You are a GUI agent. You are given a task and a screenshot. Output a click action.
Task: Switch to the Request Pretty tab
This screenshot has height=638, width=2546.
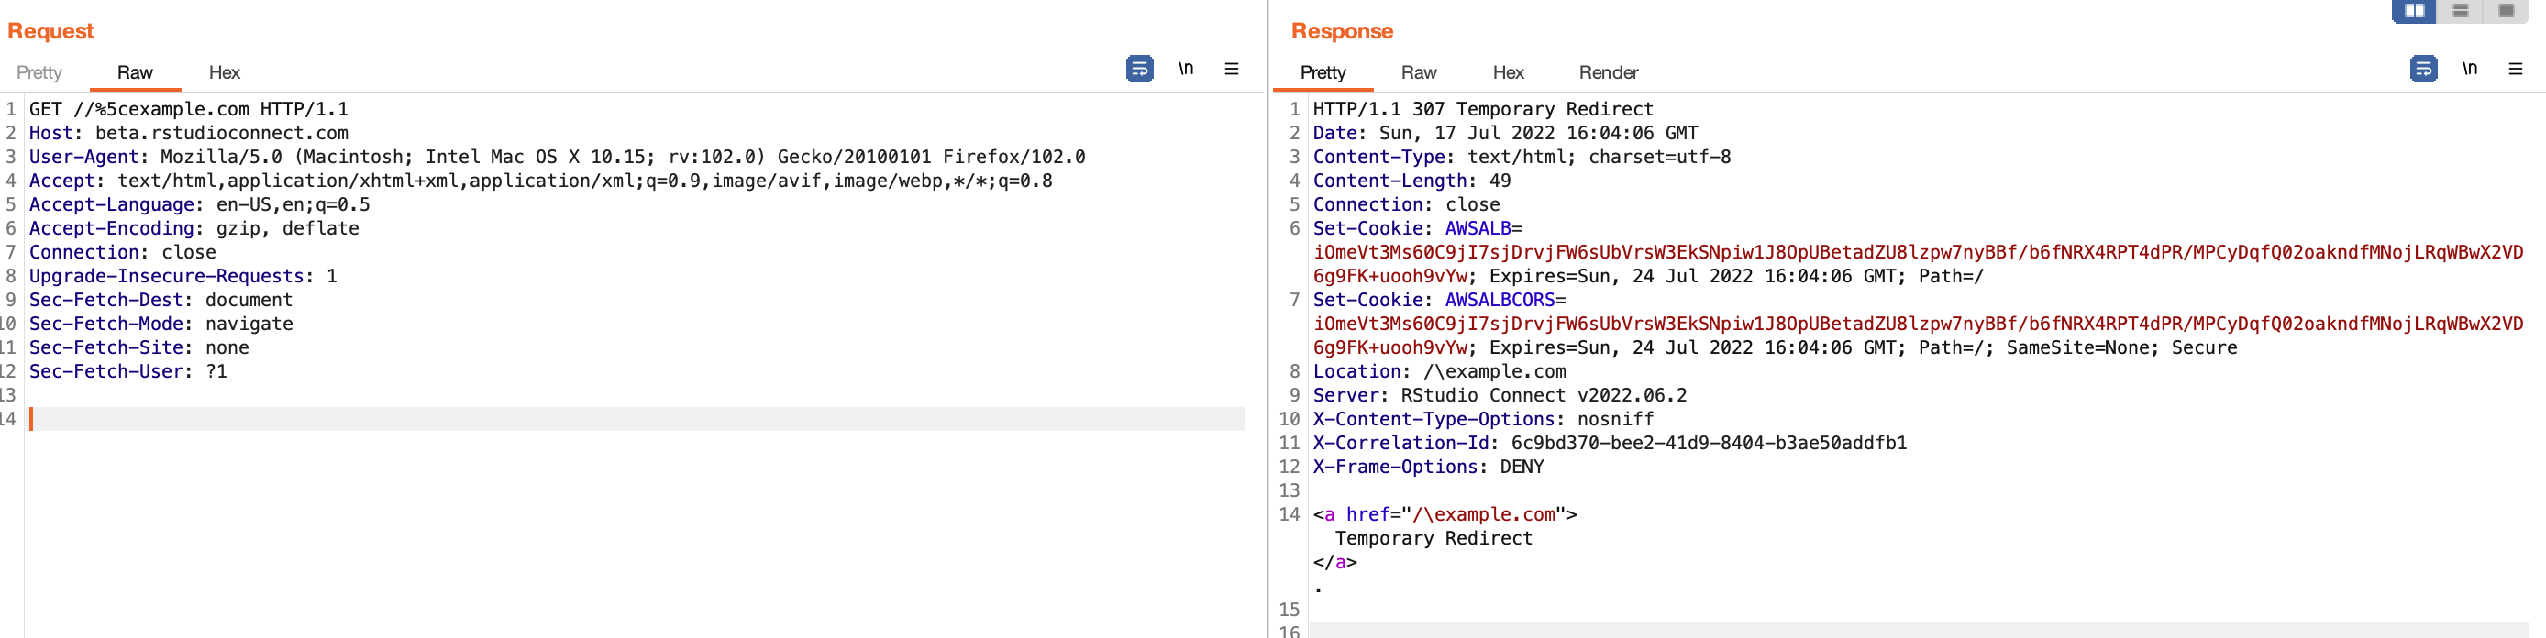pos(39,73)
